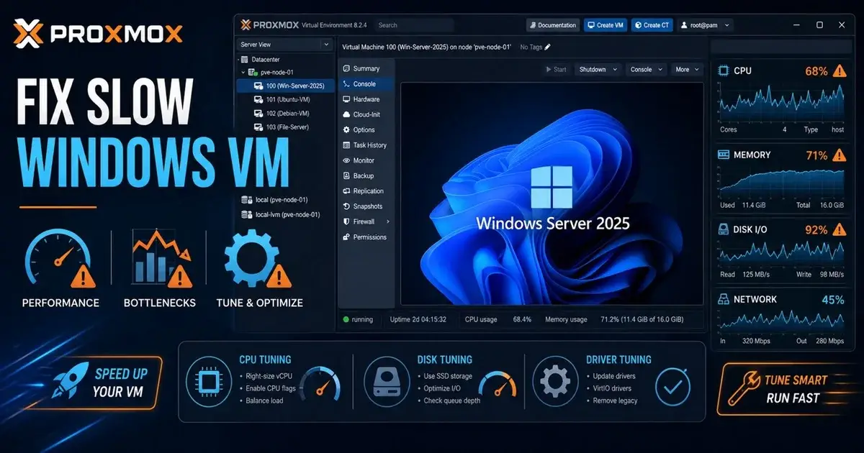Click inside the Windows Server 2025 console
The image size is (864, 453).
552,193
